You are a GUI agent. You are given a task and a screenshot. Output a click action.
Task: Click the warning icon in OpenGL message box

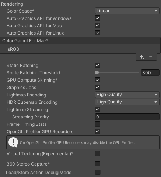coord(13,142)
